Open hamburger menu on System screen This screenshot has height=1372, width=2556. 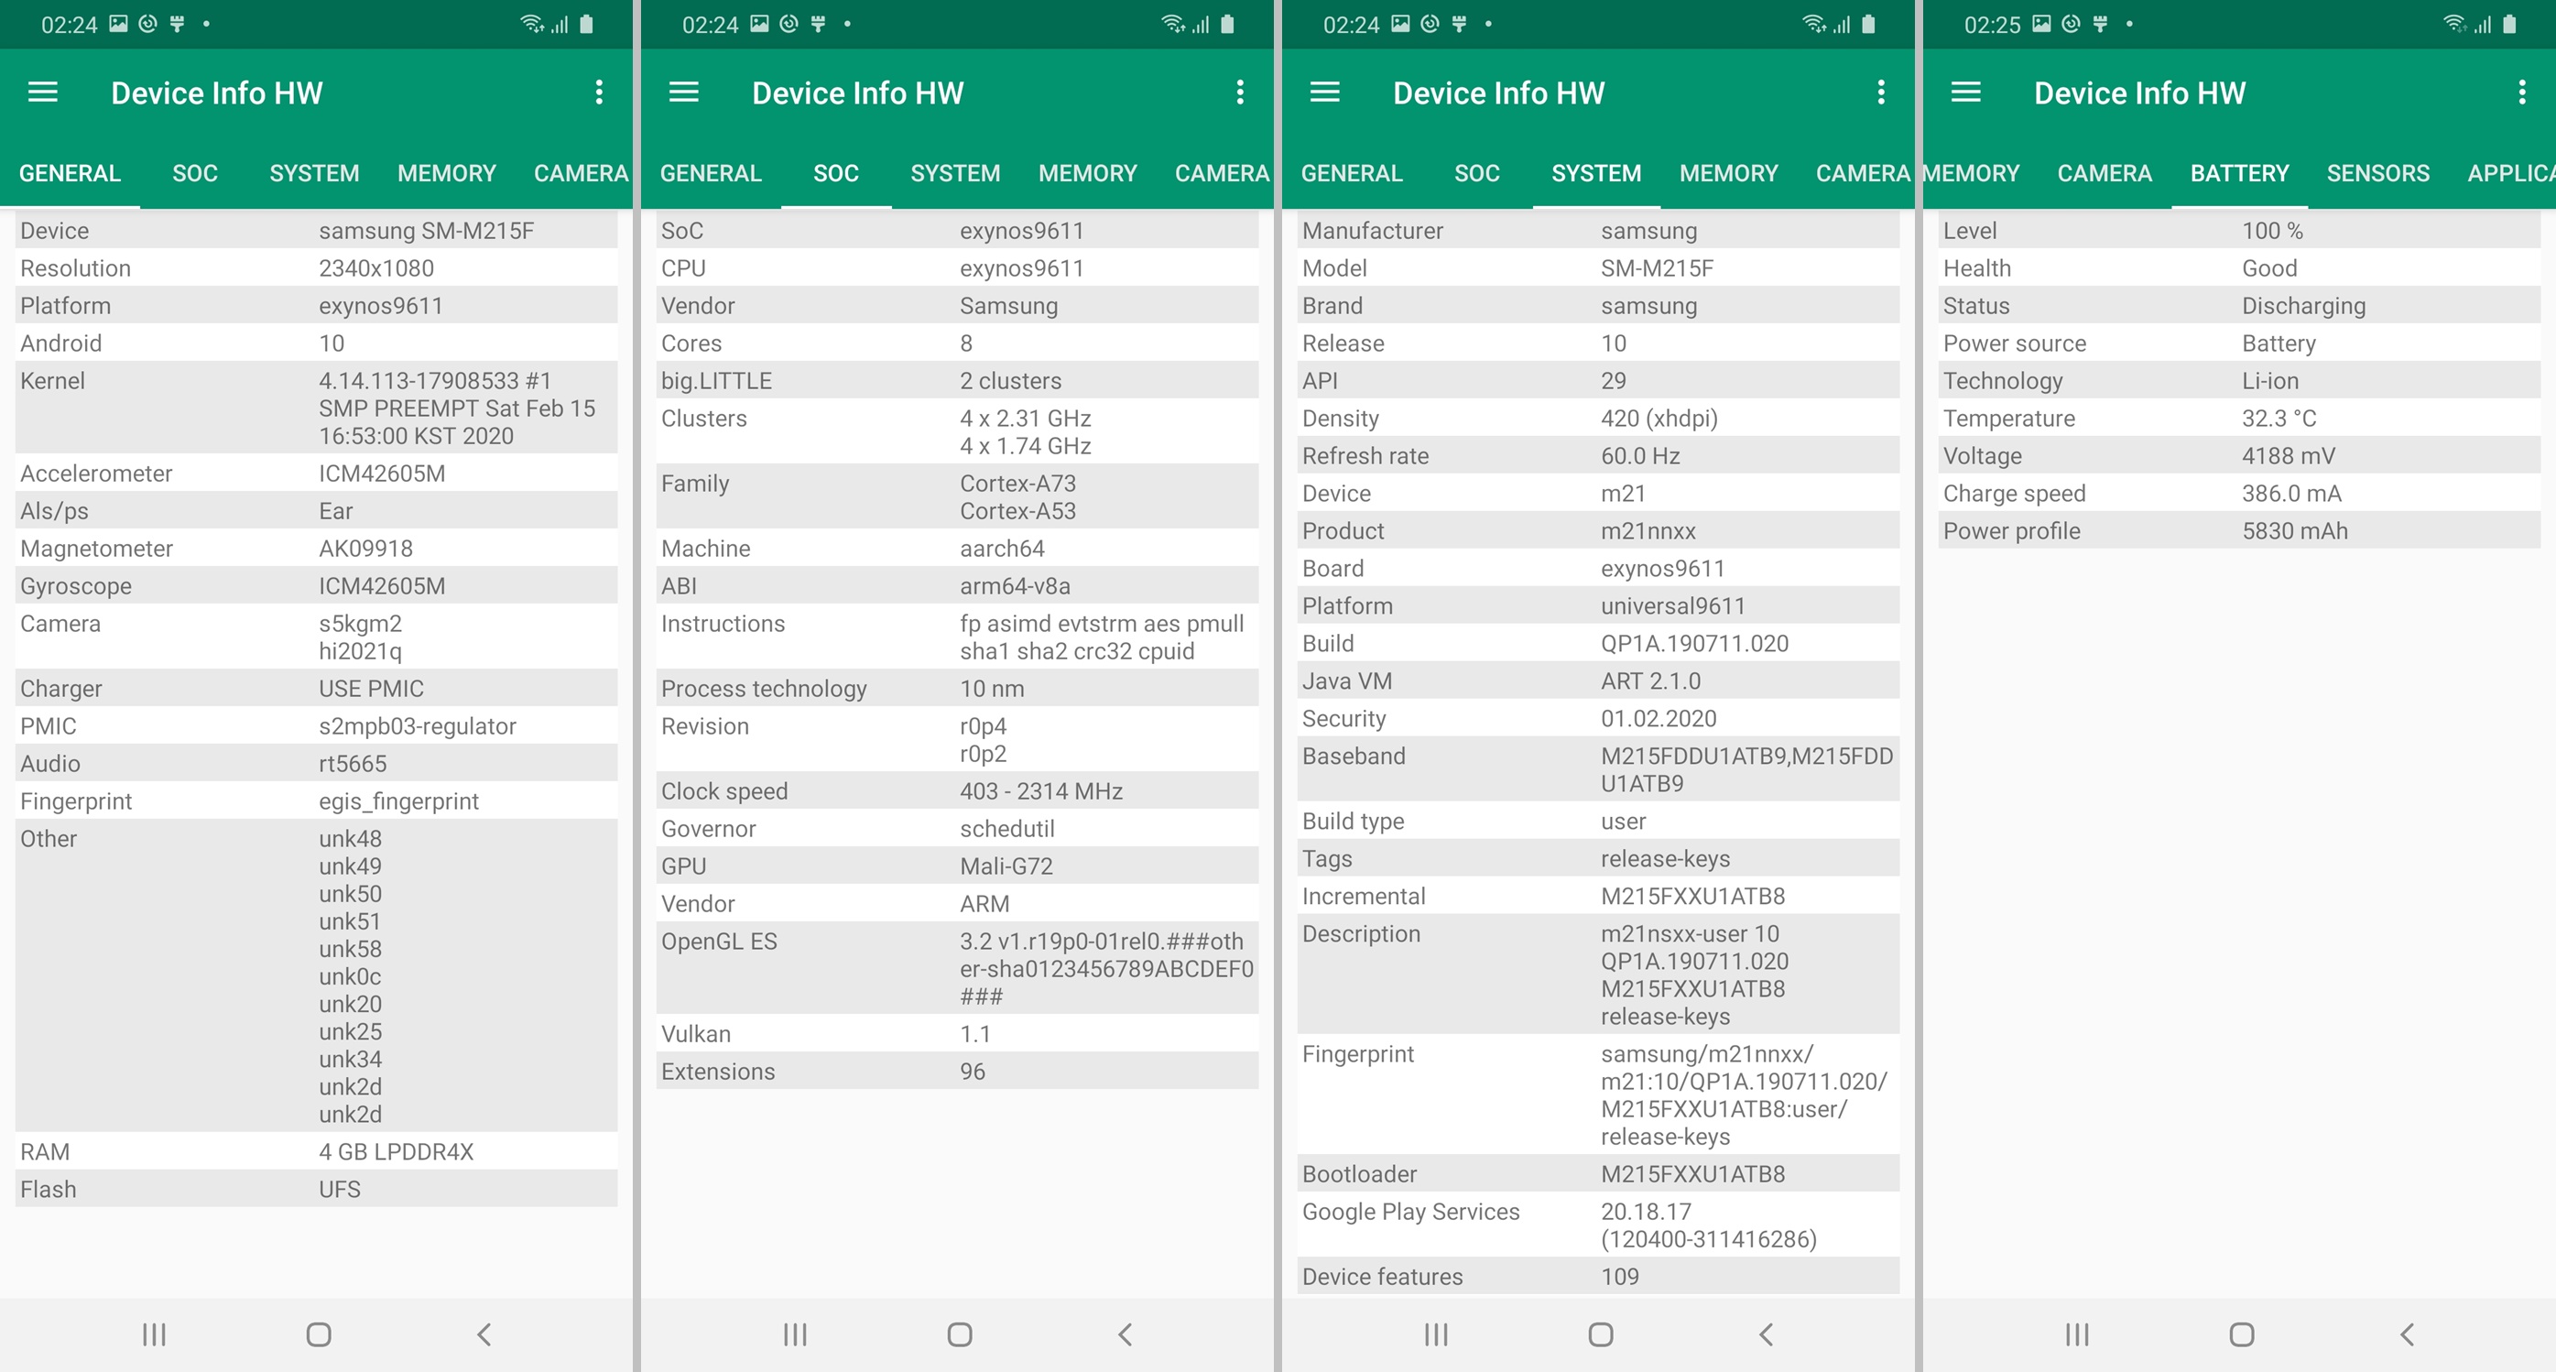pos(1324,93)
